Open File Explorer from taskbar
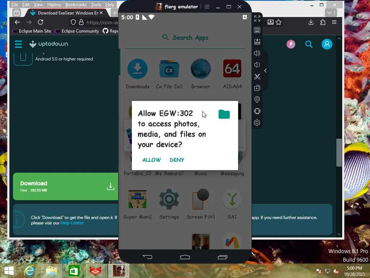370x278 pixels. tap(52, 271)
